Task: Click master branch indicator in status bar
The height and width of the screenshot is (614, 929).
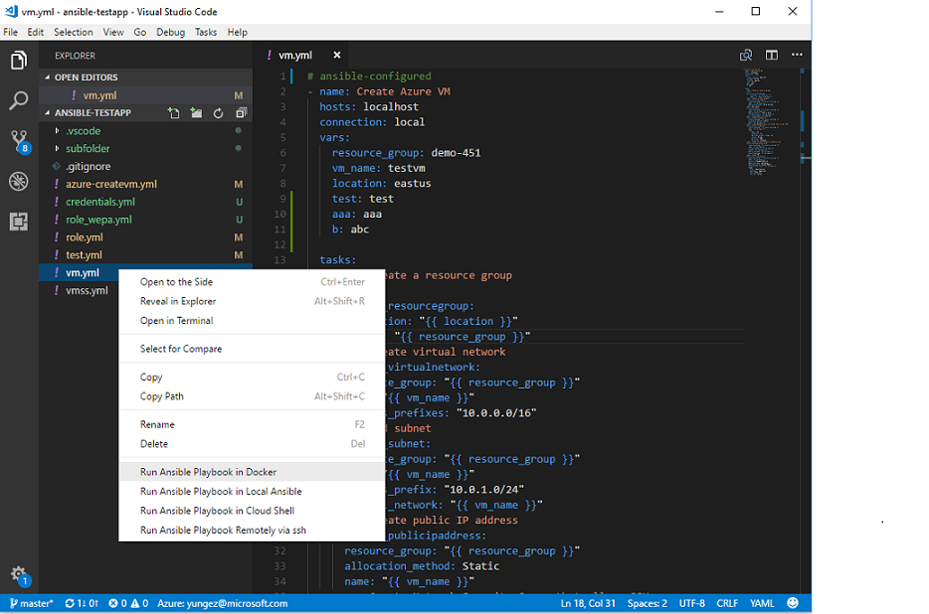Action: click(x=32, y=603)
